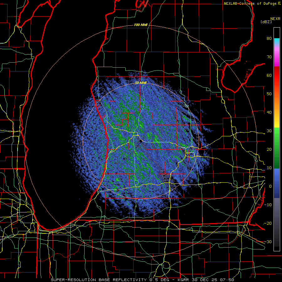This screenshot has height=282, width=282.
Task: Click the "[dBZ]" unit label
Action: (x=266, y=22)
